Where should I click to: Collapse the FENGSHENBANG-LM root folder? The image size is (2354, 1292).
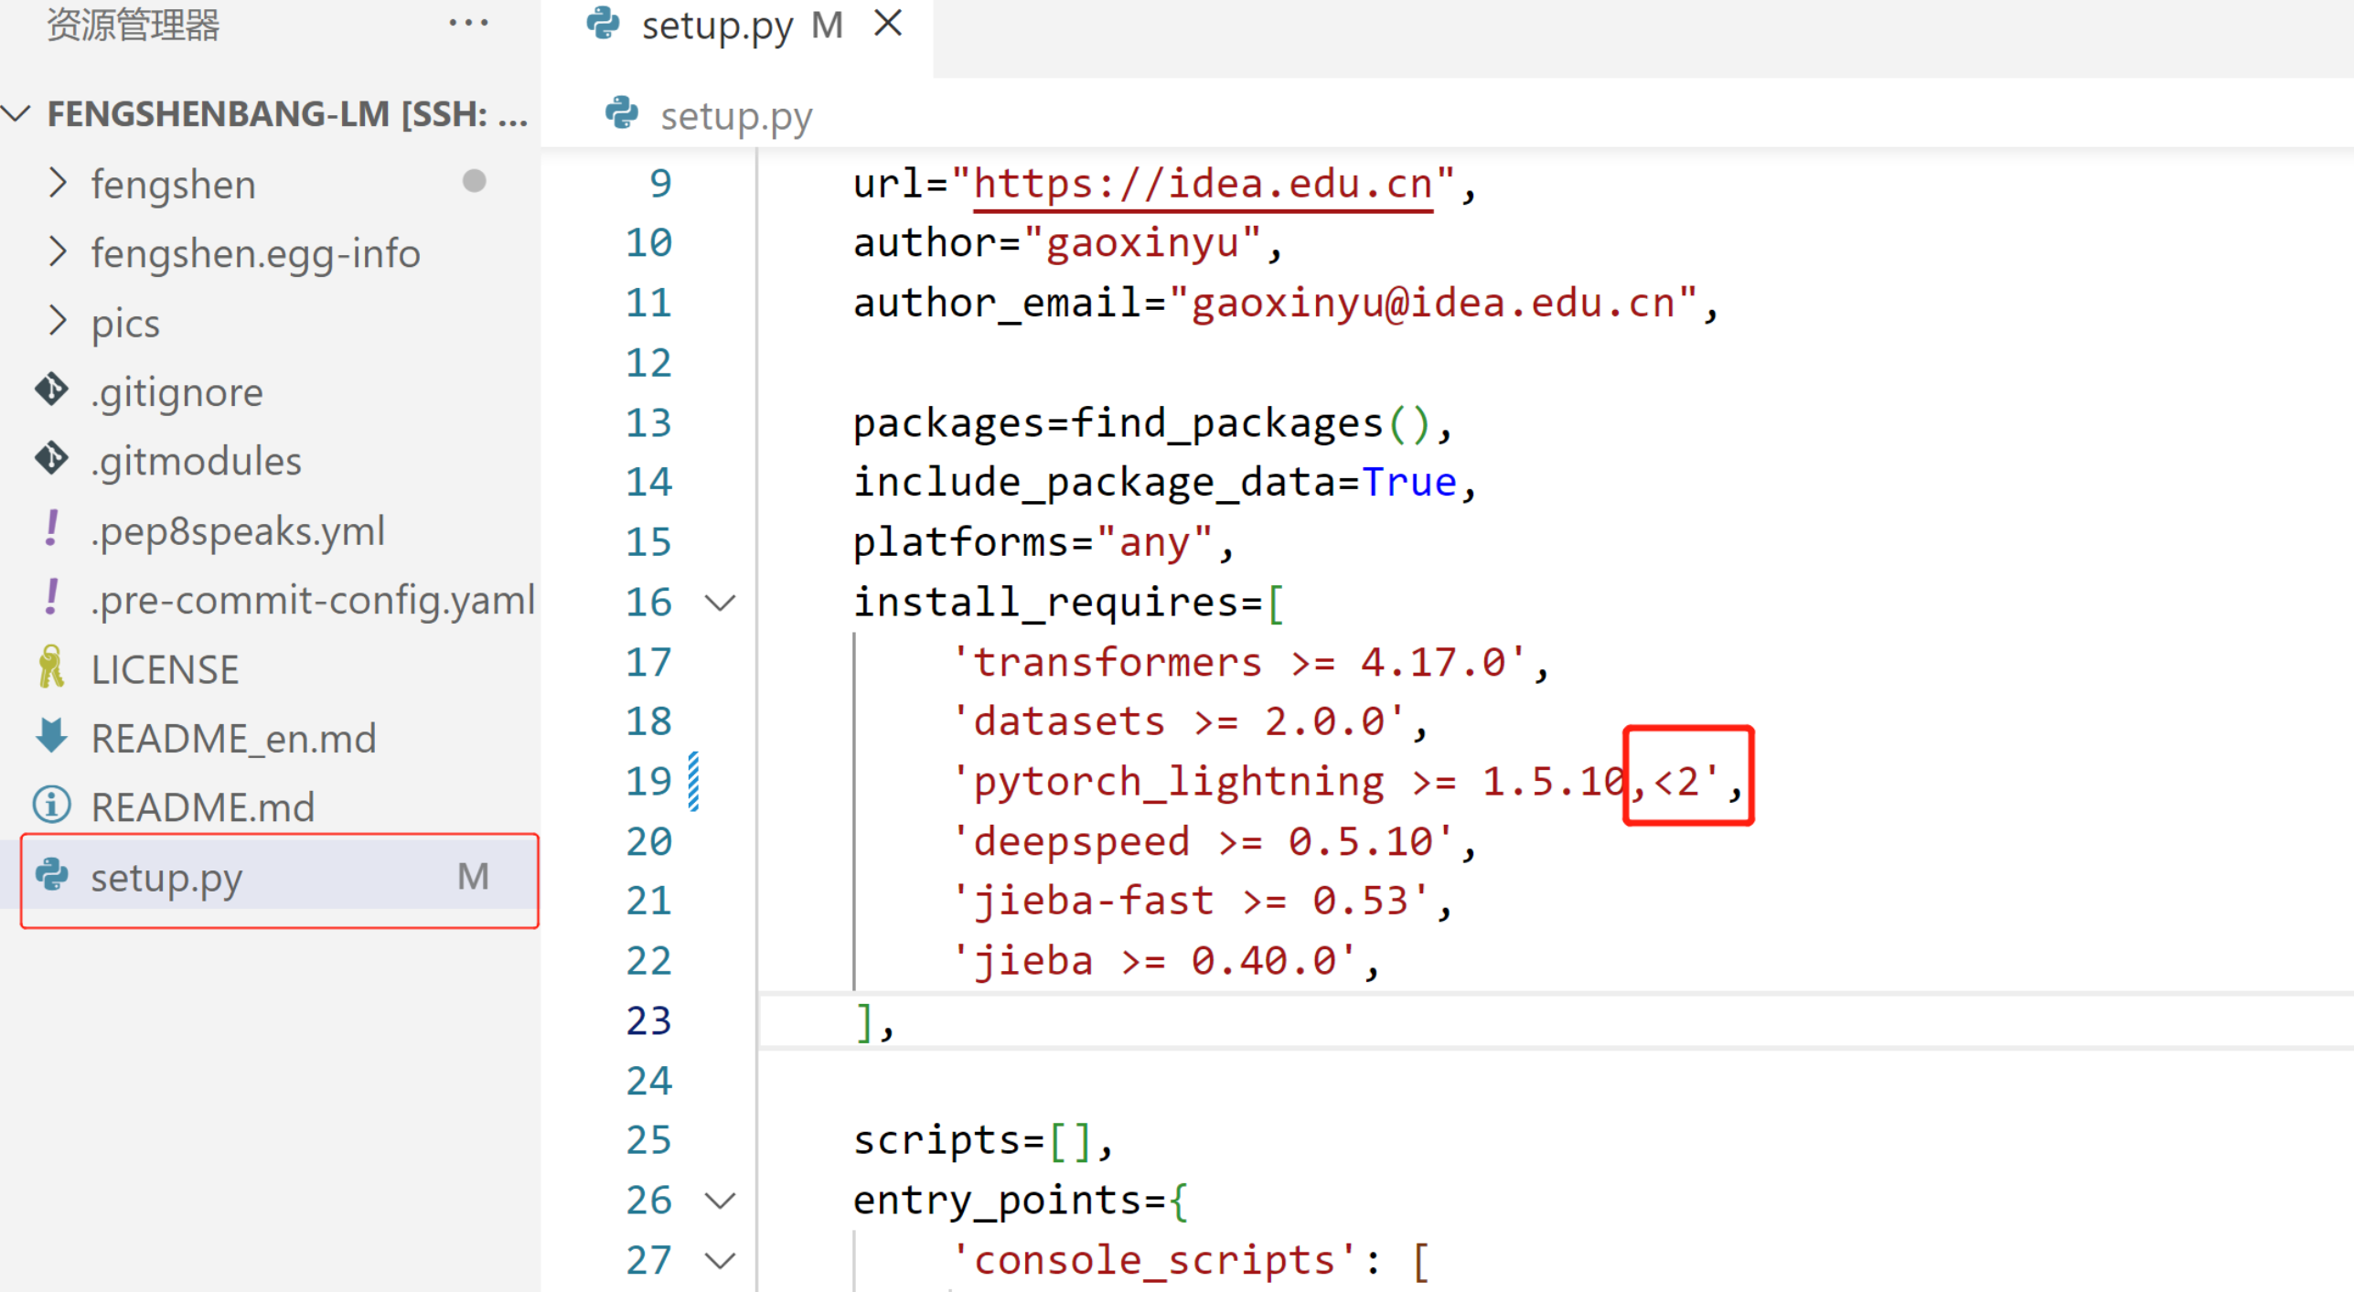coord(16,113)
